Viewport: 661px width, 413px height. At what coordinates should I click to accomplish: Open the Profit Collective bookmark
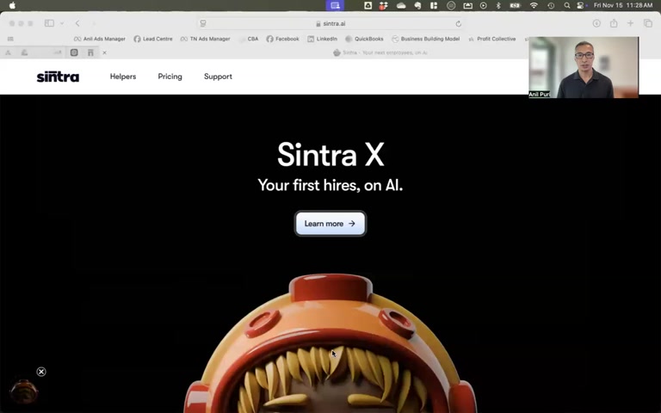(x=492, y=39)
